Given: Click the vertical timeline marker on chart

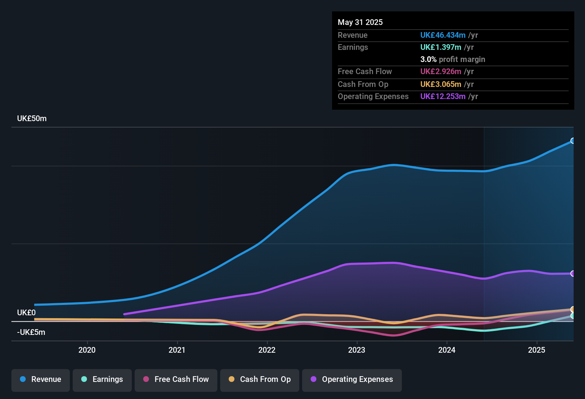Looking at the screenshot, I should tap(484, 232).
